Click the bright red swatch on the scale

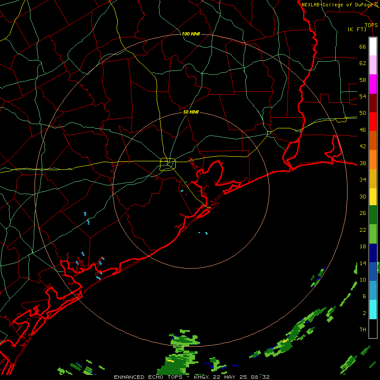pyautogui.click(x=373, y=122)
